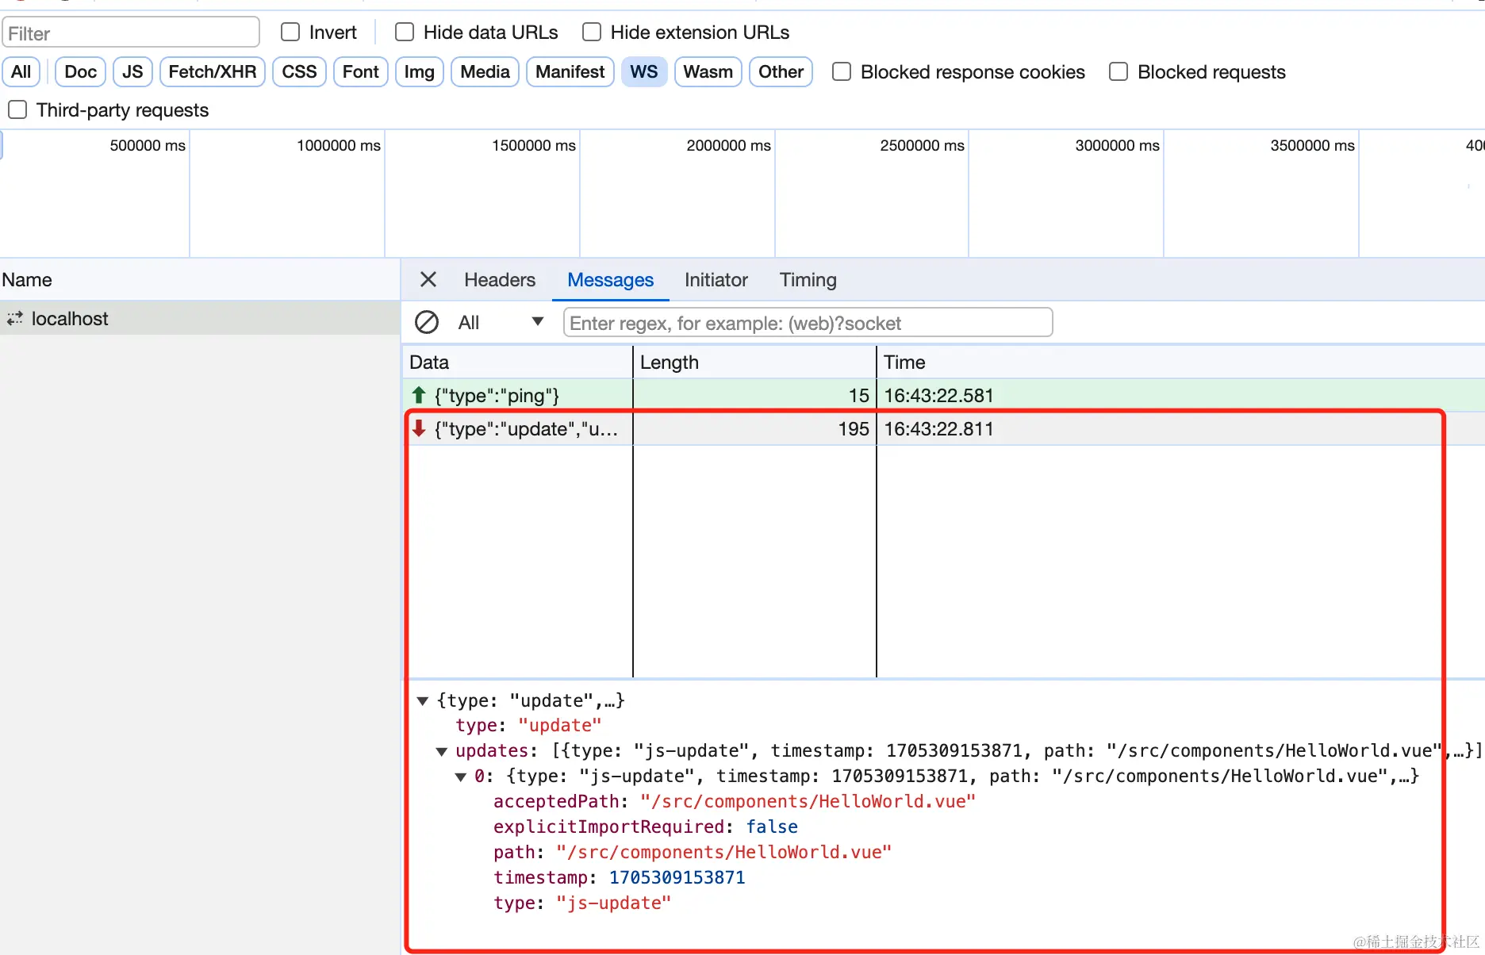This screenshot has width=1485, height=955.
Task: Click the websocket icon beside localhost
Action: point(15,319)
